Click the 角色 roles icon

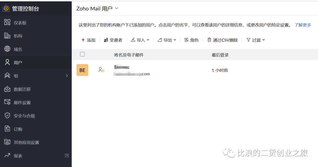point(186,40)
